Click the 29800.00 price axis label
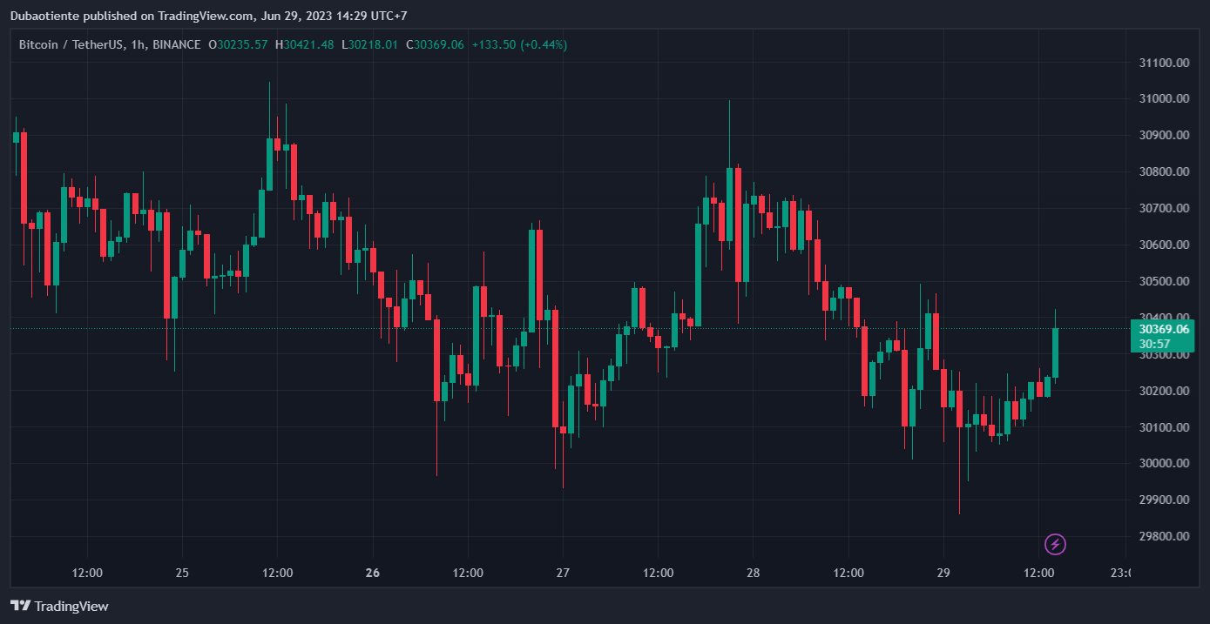The image size is (1210, 624). point(1163,536)
